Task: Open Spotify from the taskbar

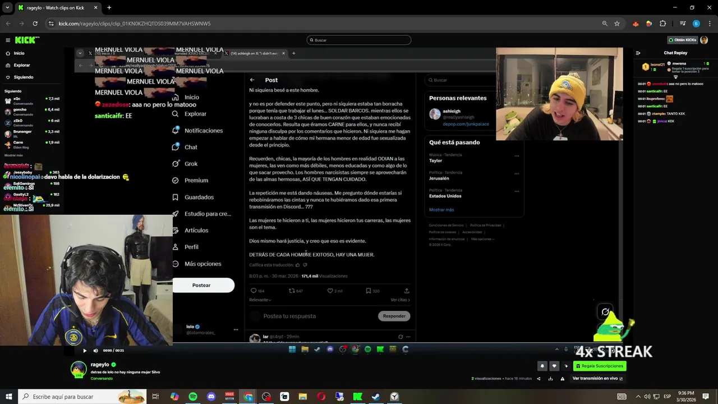Action: click(x=193, y=397)
